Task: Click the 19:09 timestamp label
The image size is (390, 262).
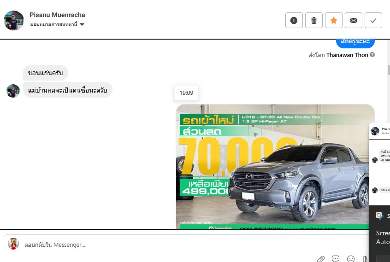Action: pos(186,93)
